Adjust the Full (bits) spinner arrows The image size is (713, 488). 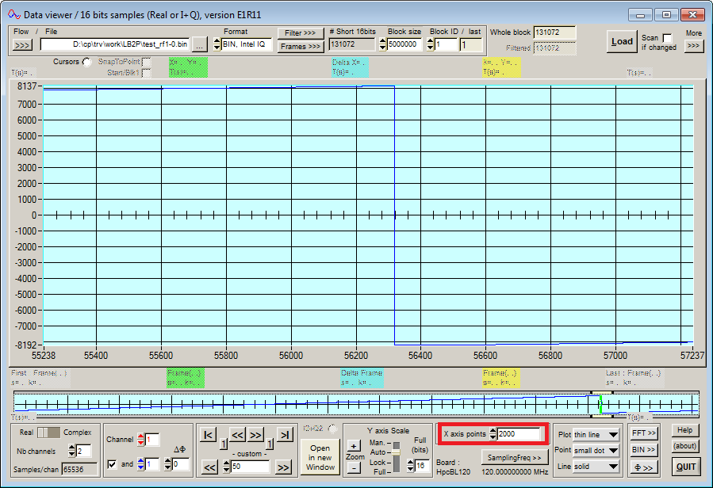click(410, 466)
